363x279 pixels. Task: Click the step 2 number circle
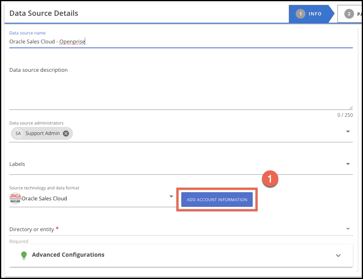349,14
